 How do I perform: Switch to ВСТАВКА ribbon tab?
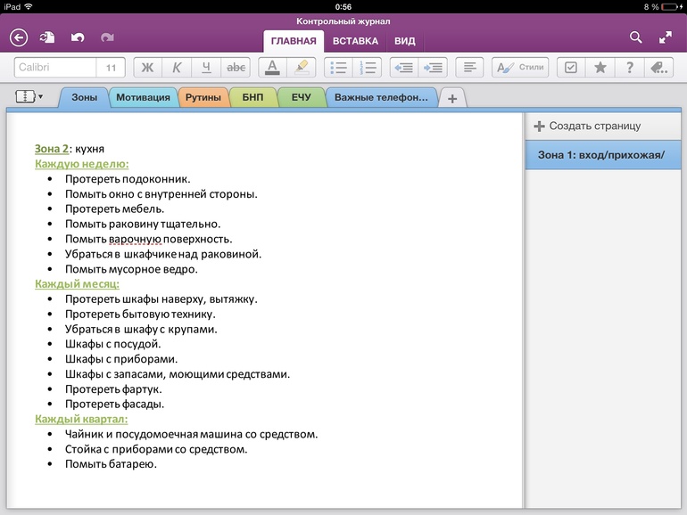pyautogui.click(x=355, y=41)
